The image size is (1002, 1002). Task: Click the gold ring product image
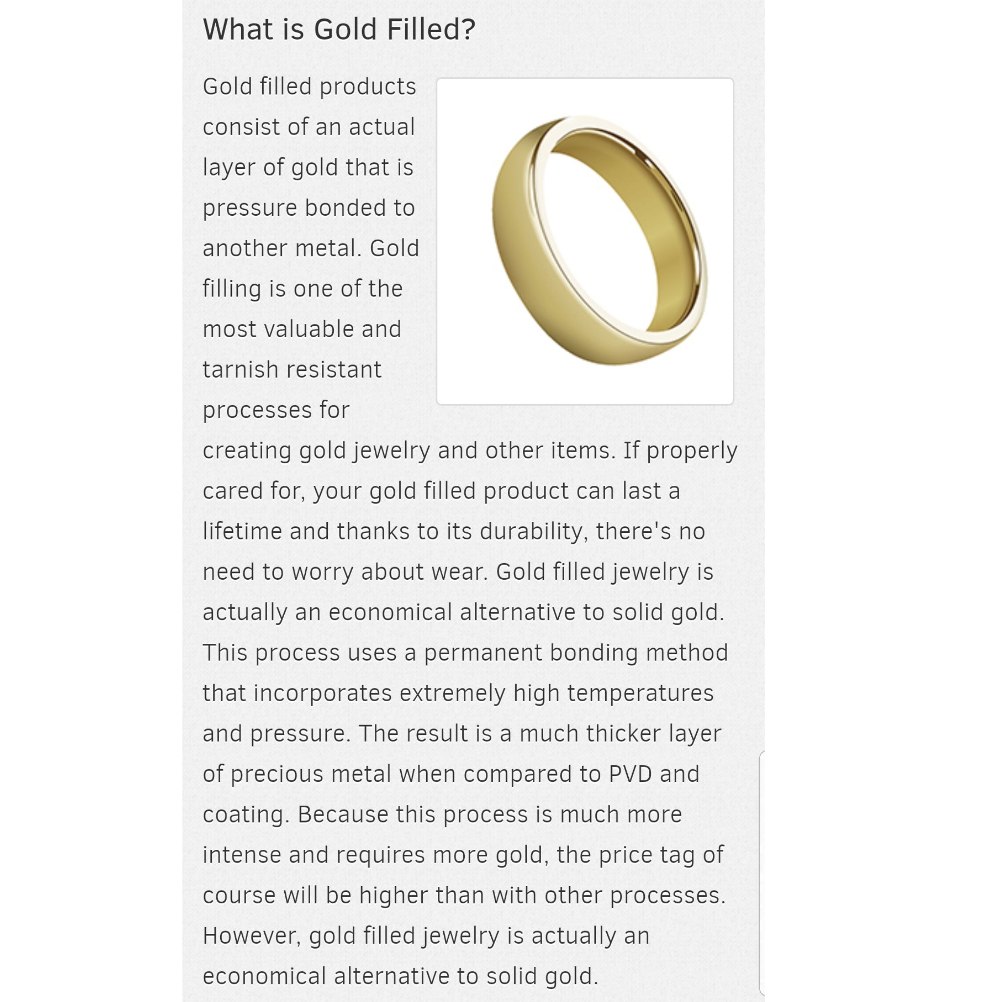tap(585, 241)
